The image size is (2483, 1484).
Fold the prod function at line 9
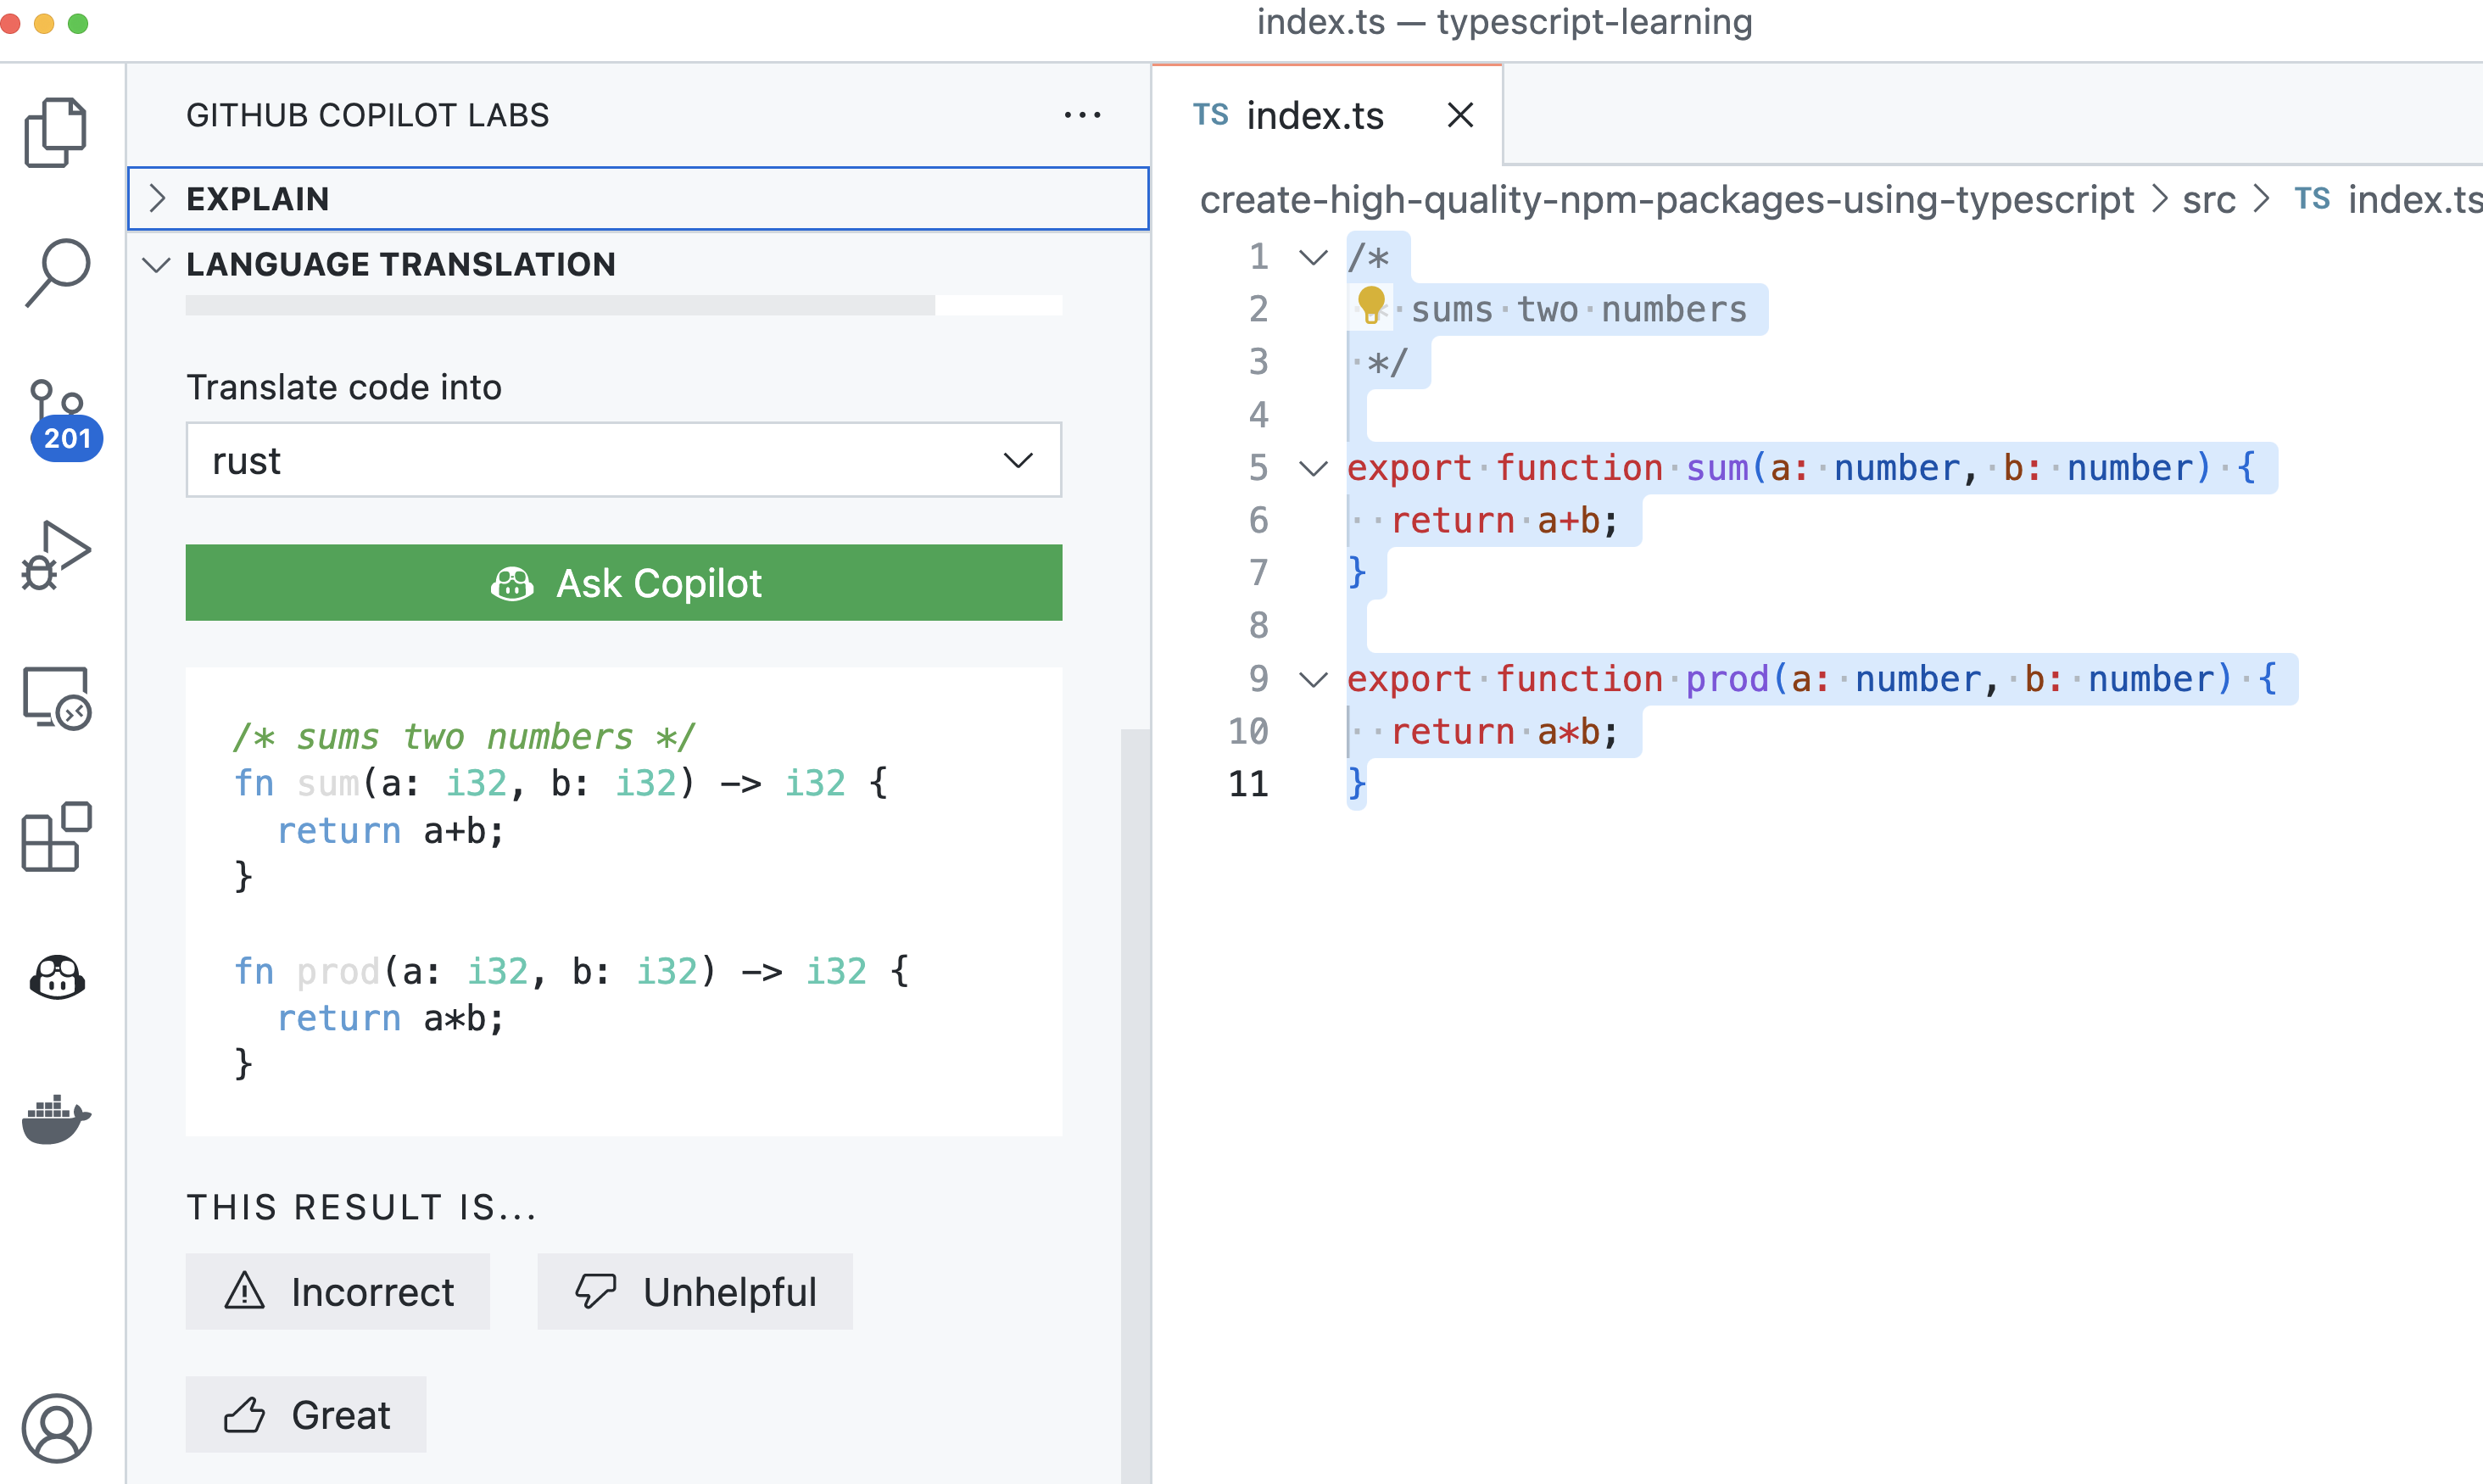pos(1312,680)
